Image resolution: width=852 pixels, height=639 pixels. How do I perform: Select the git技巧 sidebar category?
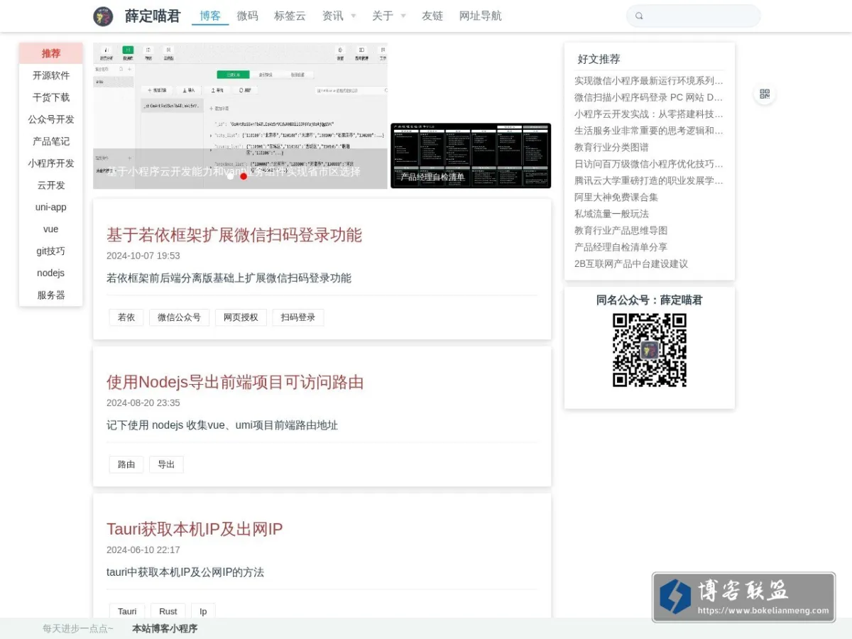click(x=51, y=251)
